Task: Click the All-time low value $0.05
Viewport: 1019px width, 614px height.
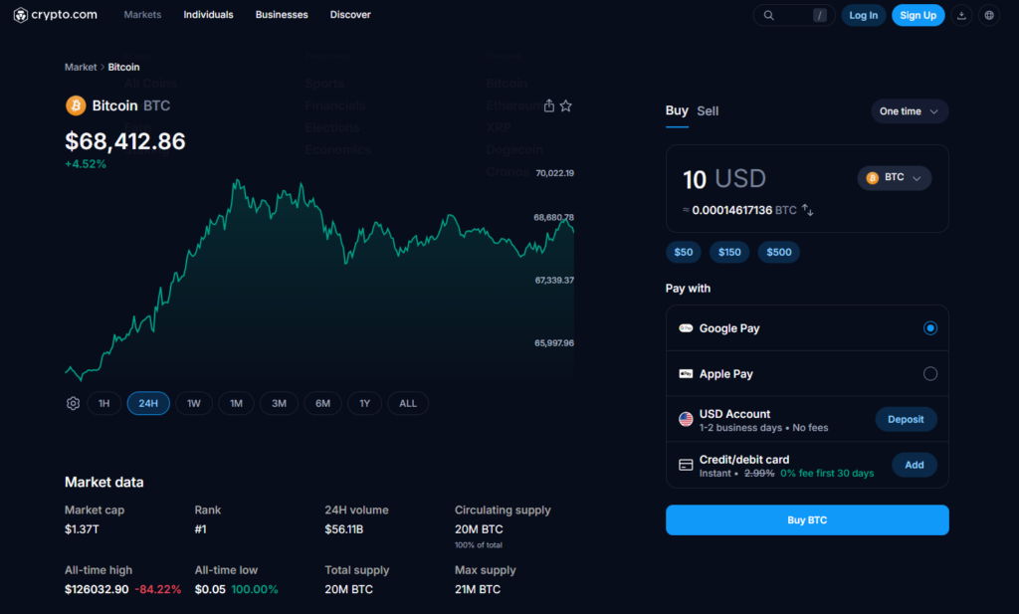Action: (210, 589)
